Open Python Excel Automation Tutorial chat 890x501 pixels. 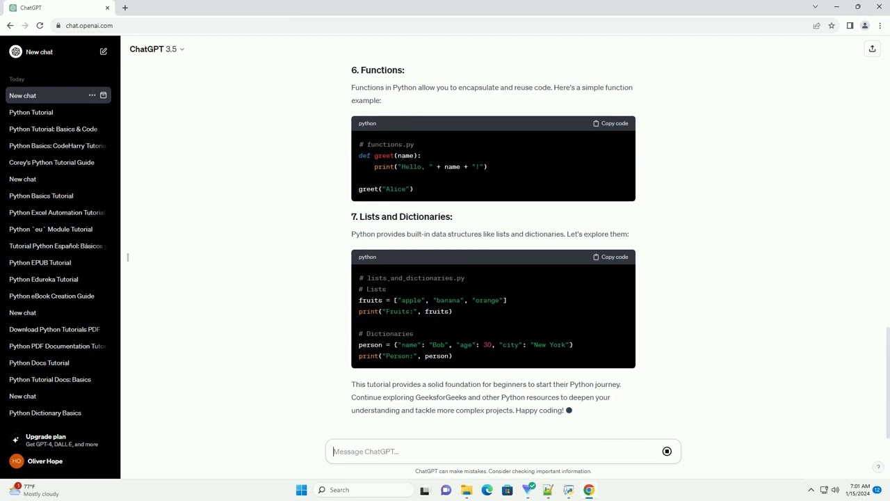click(x=58, y=212)
